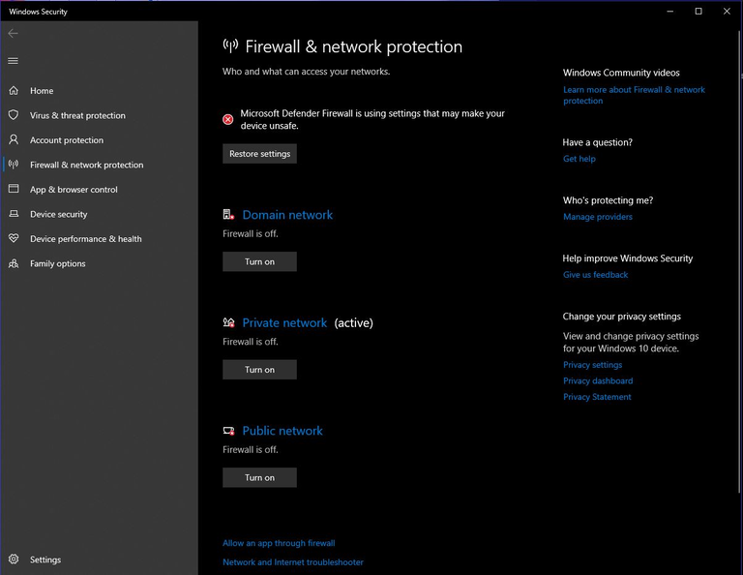Turn on the Domain network firewall
This screenshot has height=575, width=743.
259,261
